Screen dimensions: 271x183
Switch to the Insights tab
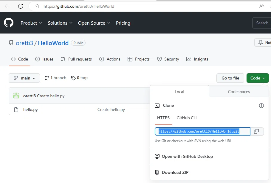pos(197,59)
